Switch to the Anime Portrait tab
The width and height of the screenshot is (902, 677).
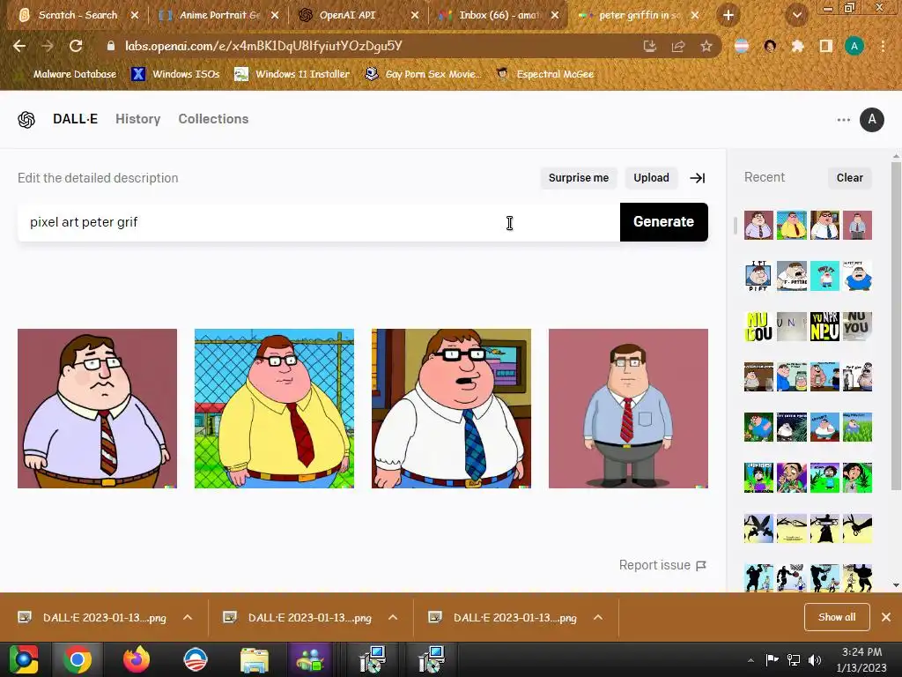click(x=220, y=15)
